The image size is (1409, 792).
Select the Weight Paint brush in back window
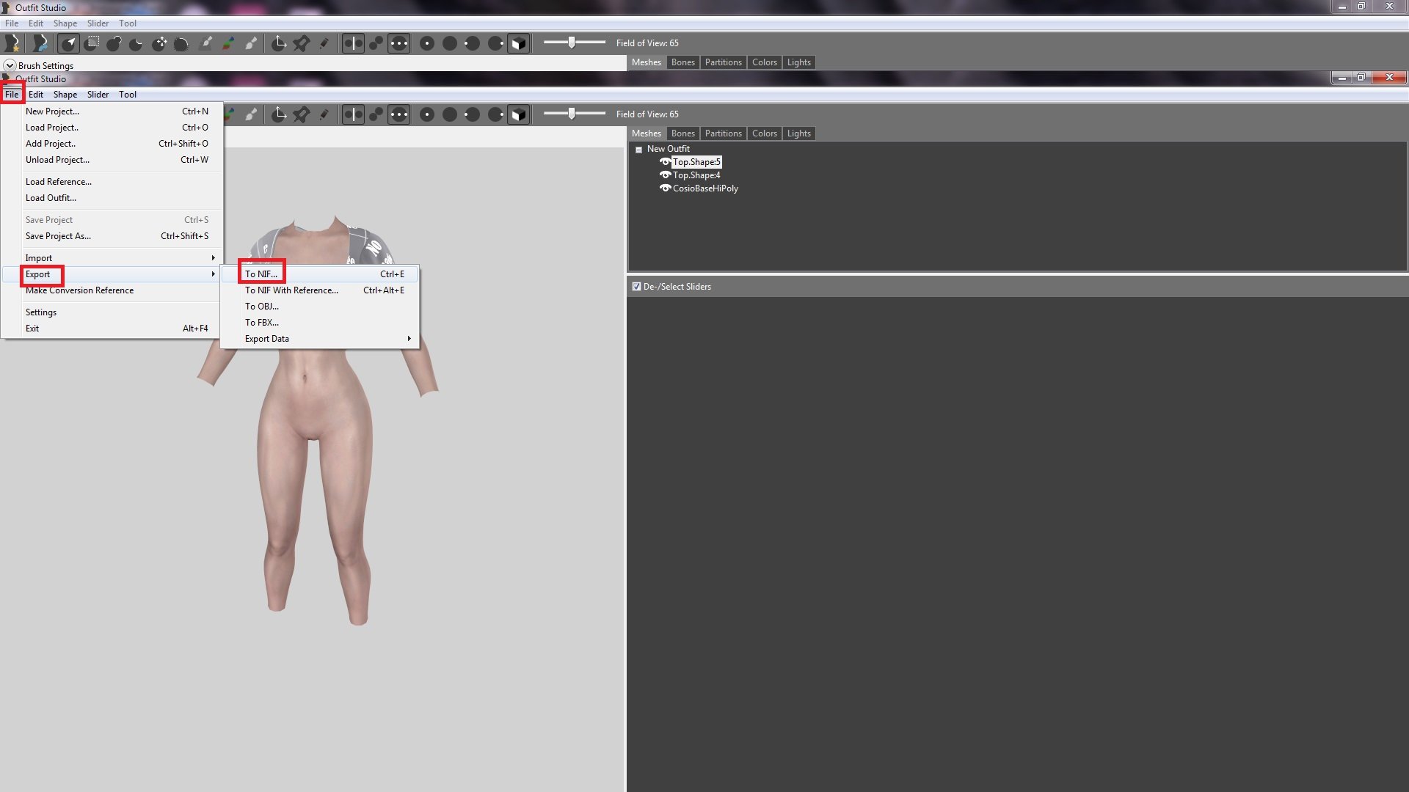point(206,43)
